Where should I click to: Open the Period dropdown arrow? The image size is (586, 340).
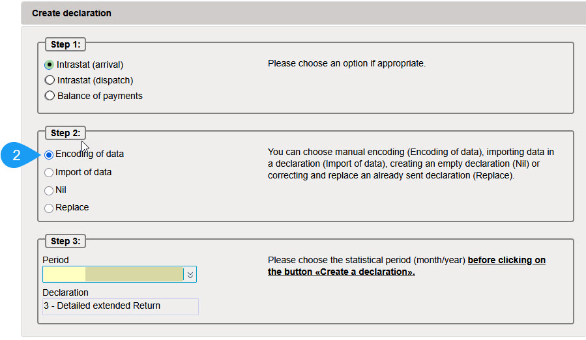click(x=190, y=275)
